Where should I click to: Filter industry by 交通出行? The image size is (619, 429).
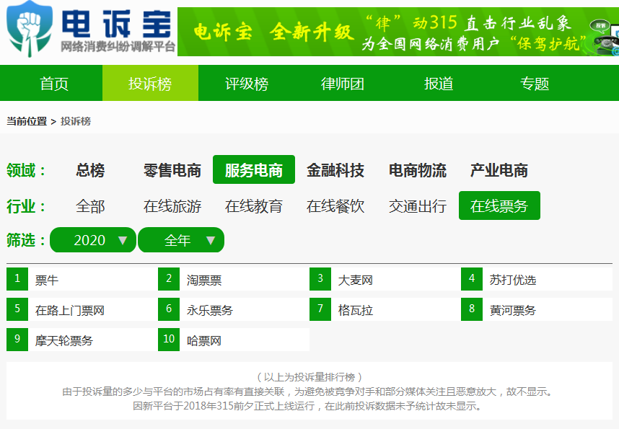[x=418, y=206]
